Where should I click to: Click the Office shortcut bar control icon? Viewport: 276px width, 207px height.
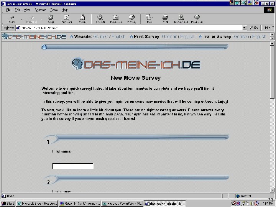pos(232,3)
